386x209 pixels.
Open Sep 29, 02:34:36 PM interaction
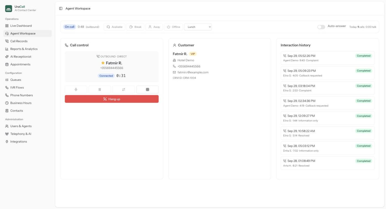point(328,103)
